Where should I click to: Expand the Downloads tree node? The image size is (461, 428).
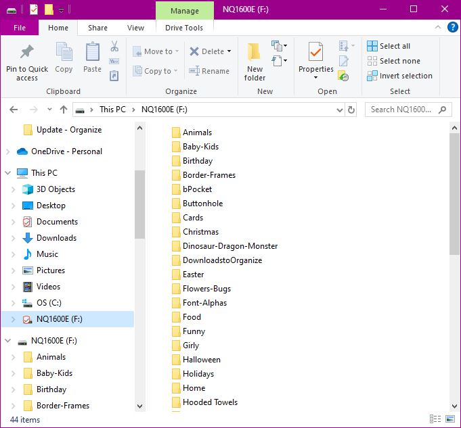(13, 238)
